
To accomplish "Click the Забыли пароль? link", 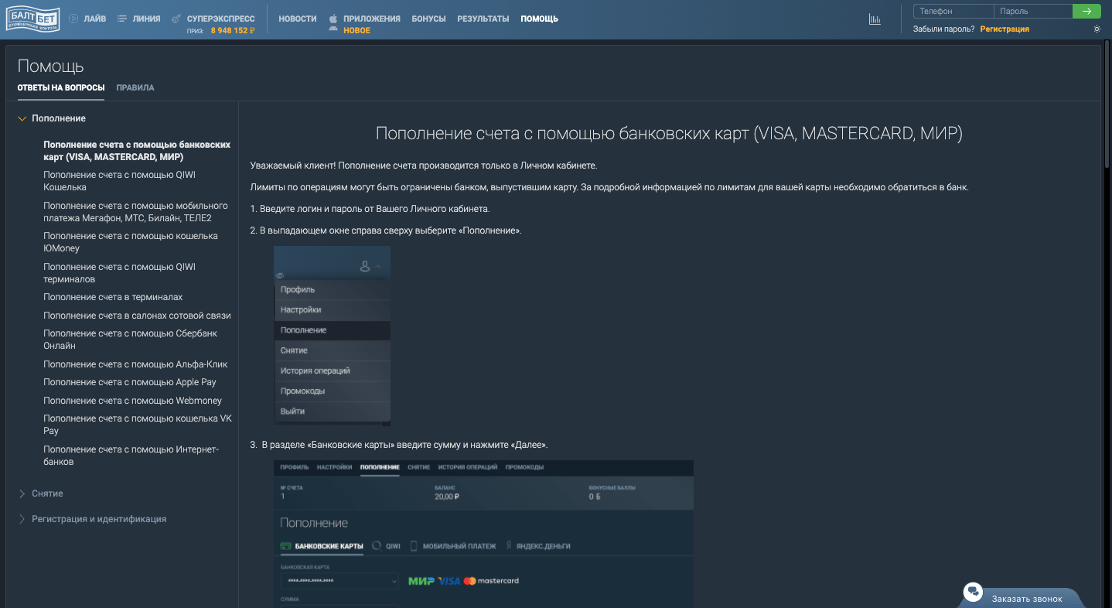I will pos(943,29).
